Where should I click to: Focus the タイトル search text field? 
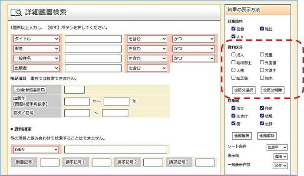pyautogui.click(x=93, y=39)
